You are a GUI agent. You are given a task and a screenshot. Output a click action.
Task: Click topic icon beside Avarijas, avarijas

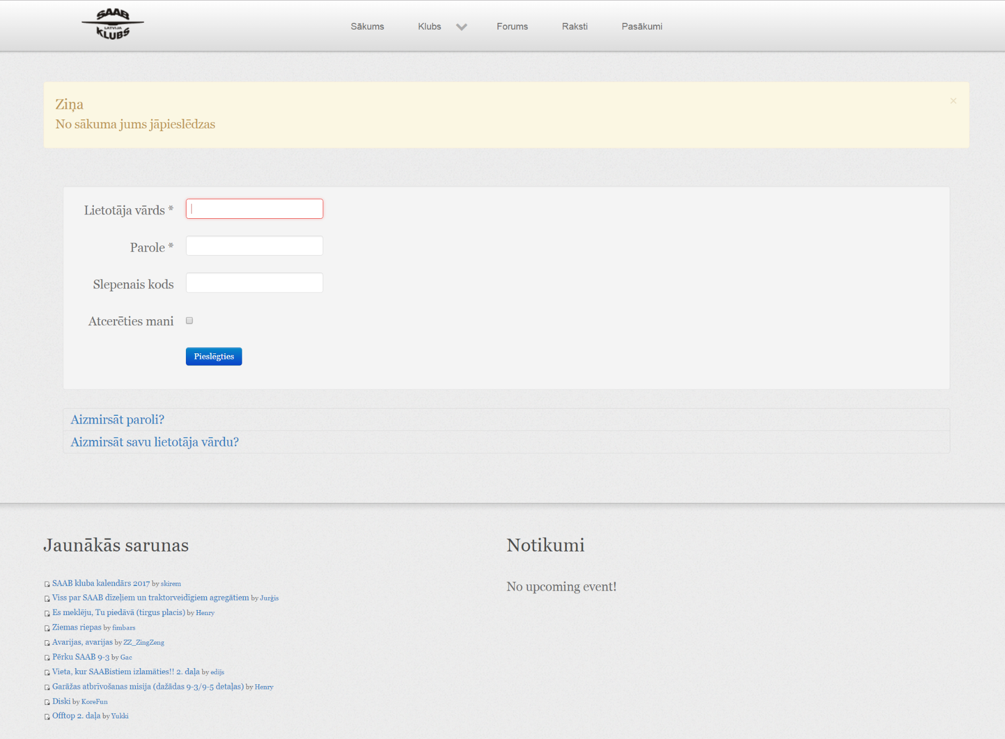(x=47, y=643)
